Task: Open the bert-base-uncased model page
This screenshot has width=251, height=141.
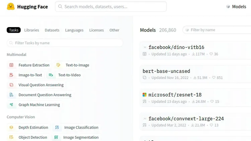Action: point(166,71)
